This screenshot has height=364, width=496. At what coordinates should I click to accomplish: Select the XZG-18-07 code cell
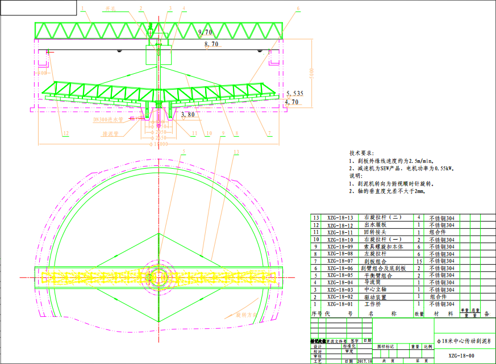[x=340, y=261]
